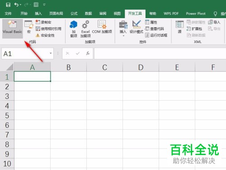Select the Developer (开发工具) tab

[135, 14]
